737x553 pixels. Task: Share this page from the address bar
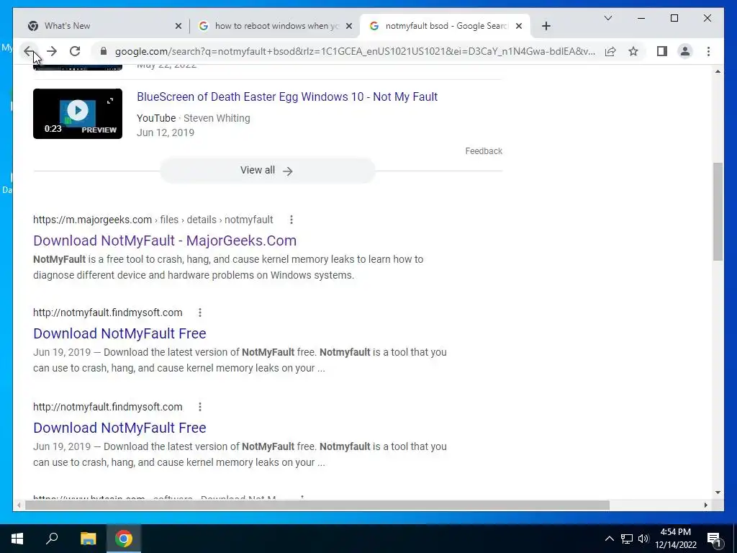tap(610, 51)
